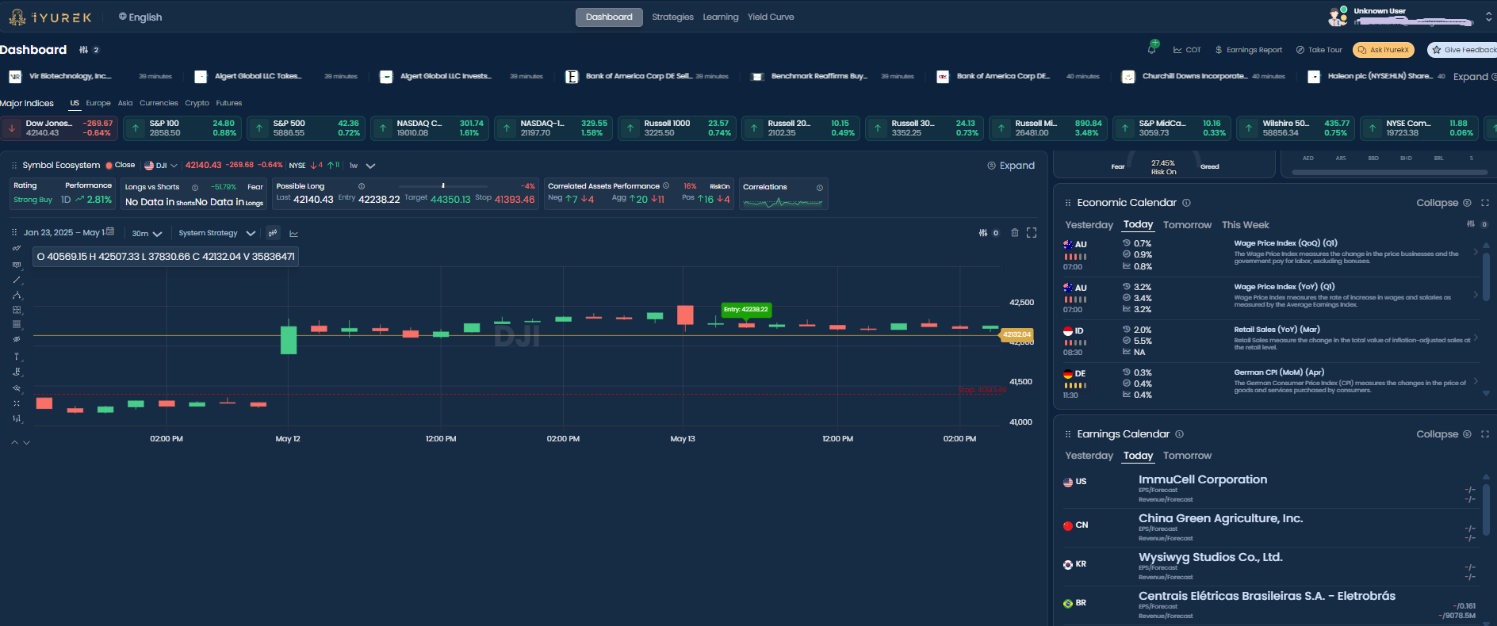The width and height of the screenshot is (1497, 626).
Task: Click the fit-to-screen arrows tool
Action: pyautogui.click(x=17, y=403)
